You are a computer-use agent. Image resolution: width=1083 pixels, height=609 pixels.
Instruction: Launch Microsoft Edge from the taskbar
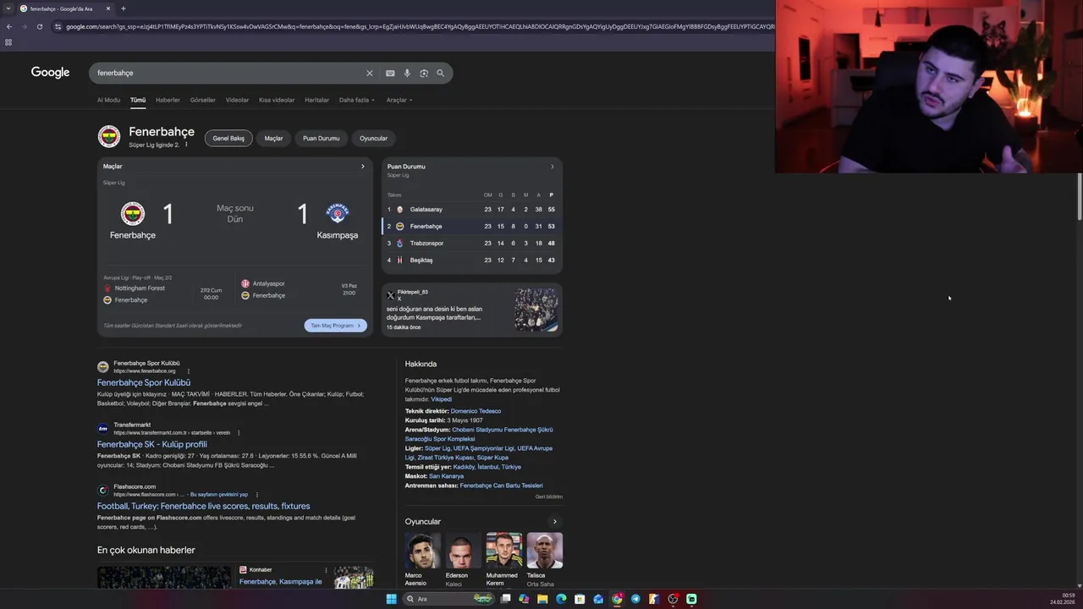[561, 599]
